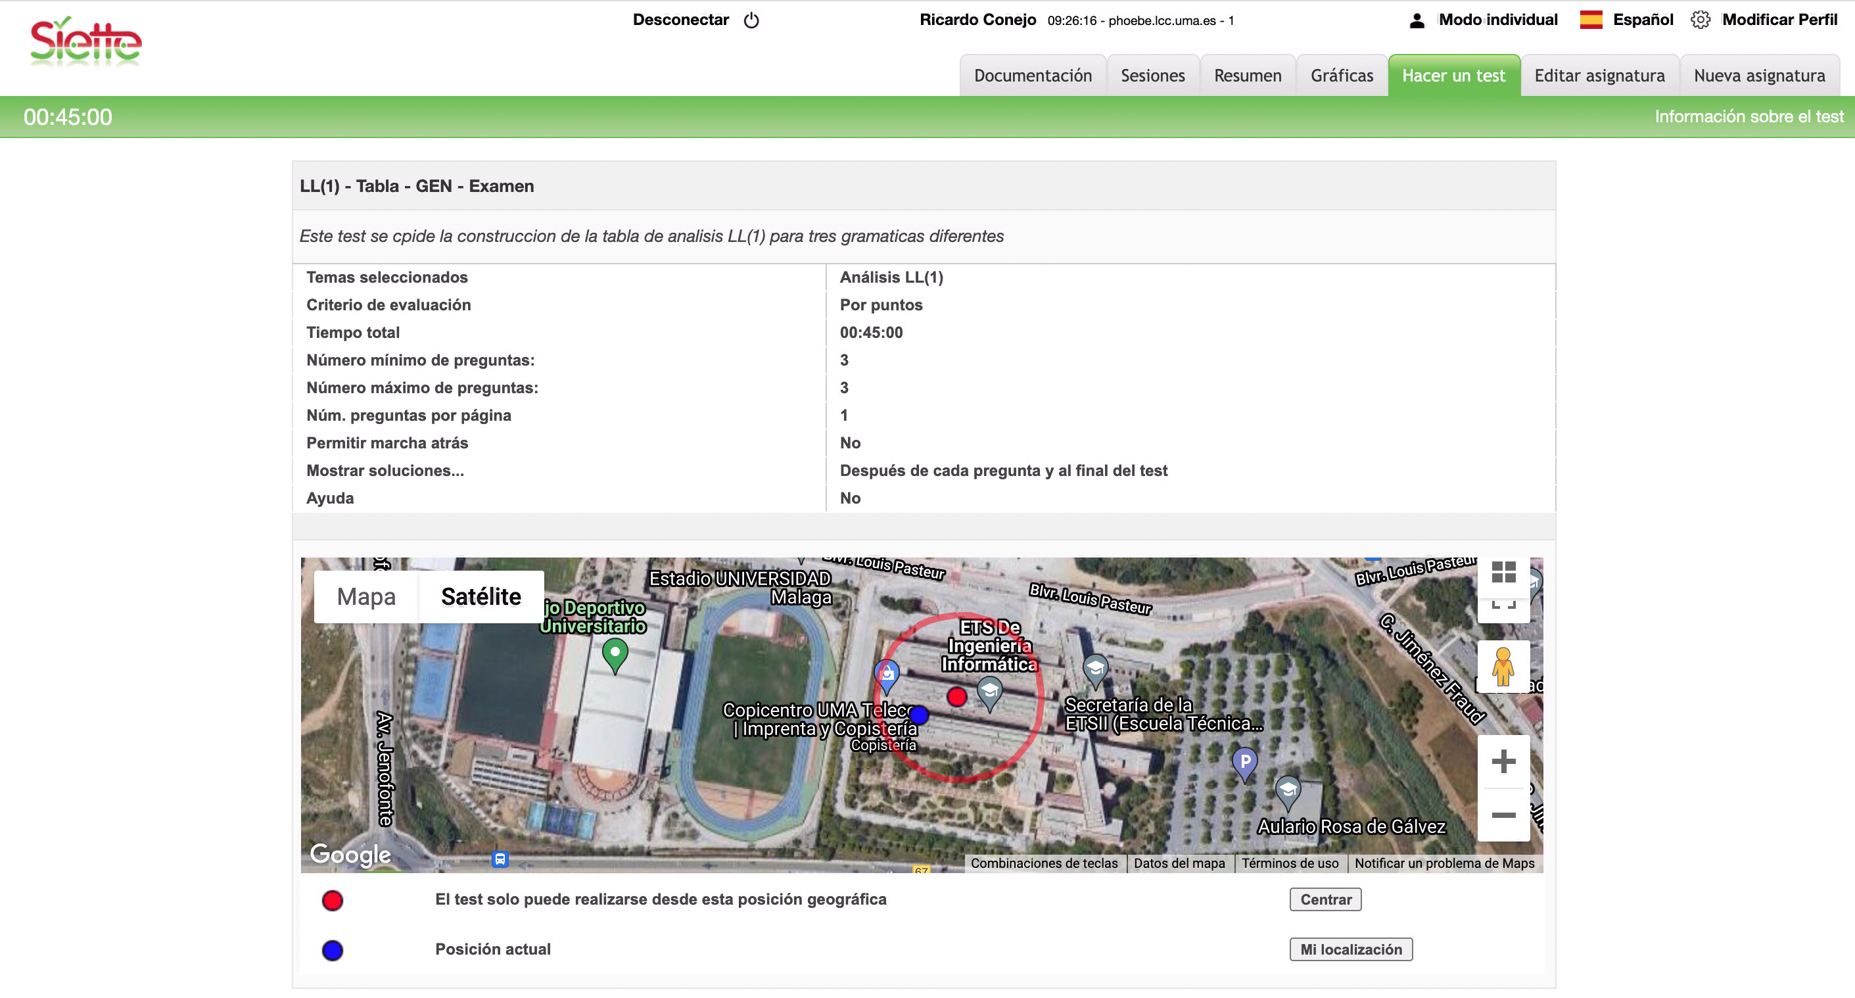Open Términos de uso link on map
Viewport: 1855px width, 998px height.
point(1289,863)
